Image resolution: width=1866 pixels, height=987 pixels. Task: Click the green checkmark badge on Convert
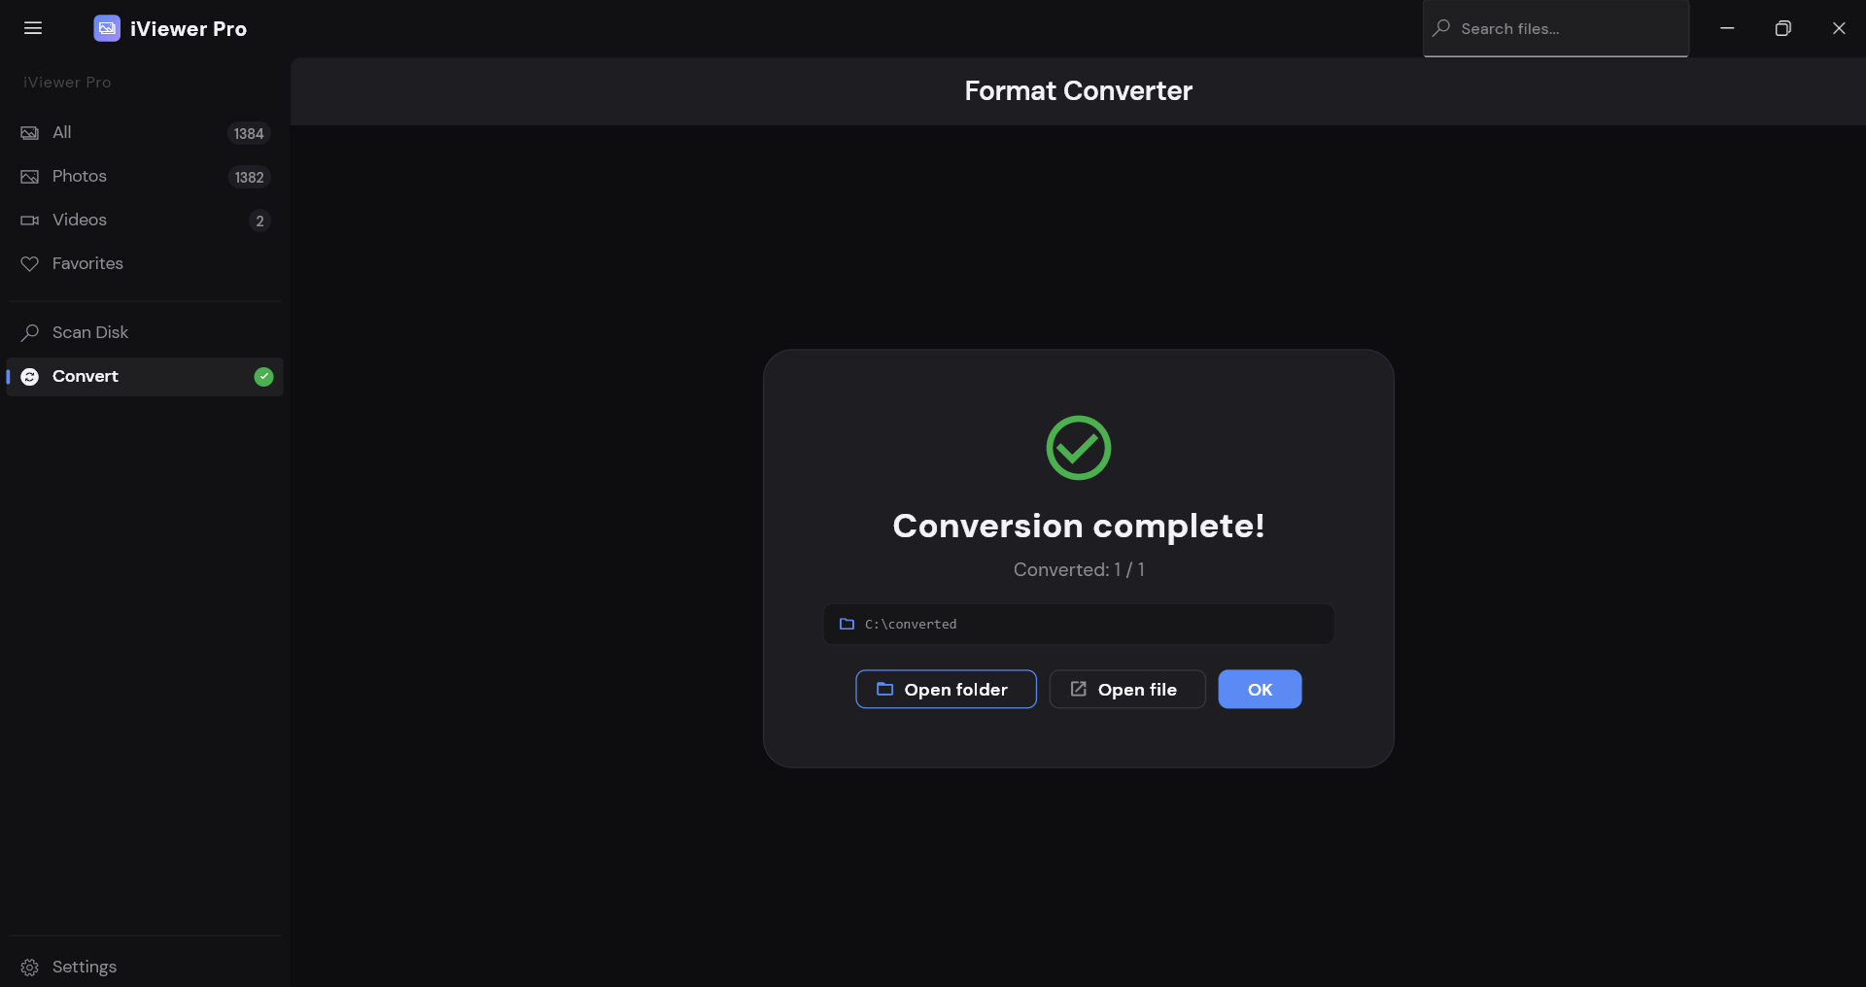coord(263,377)
